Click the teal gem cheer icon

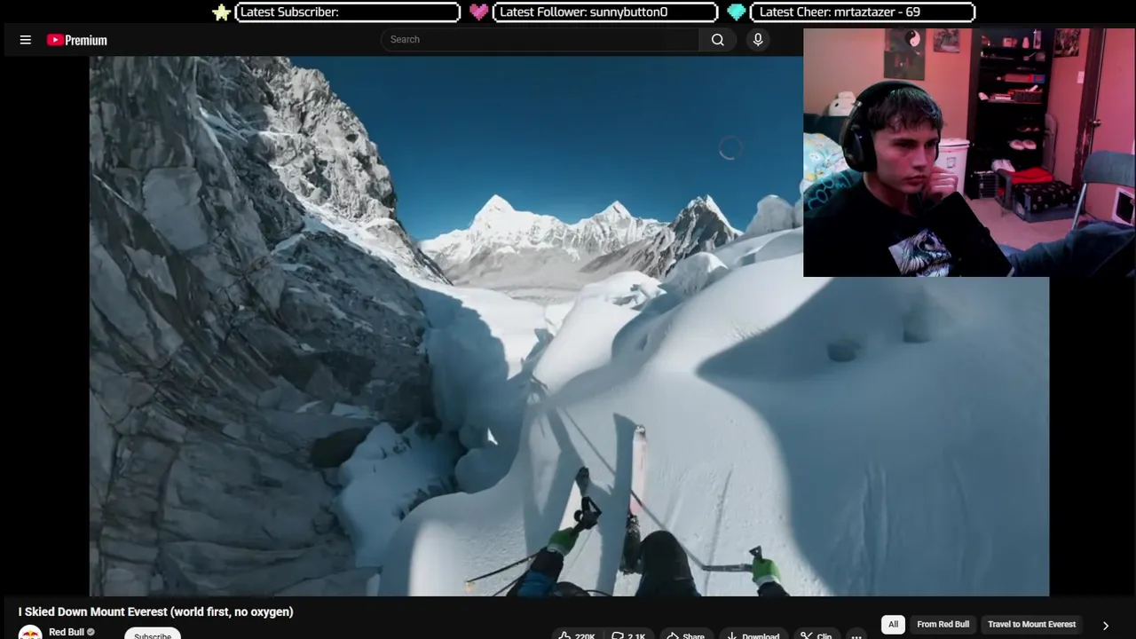coord(737,12)
